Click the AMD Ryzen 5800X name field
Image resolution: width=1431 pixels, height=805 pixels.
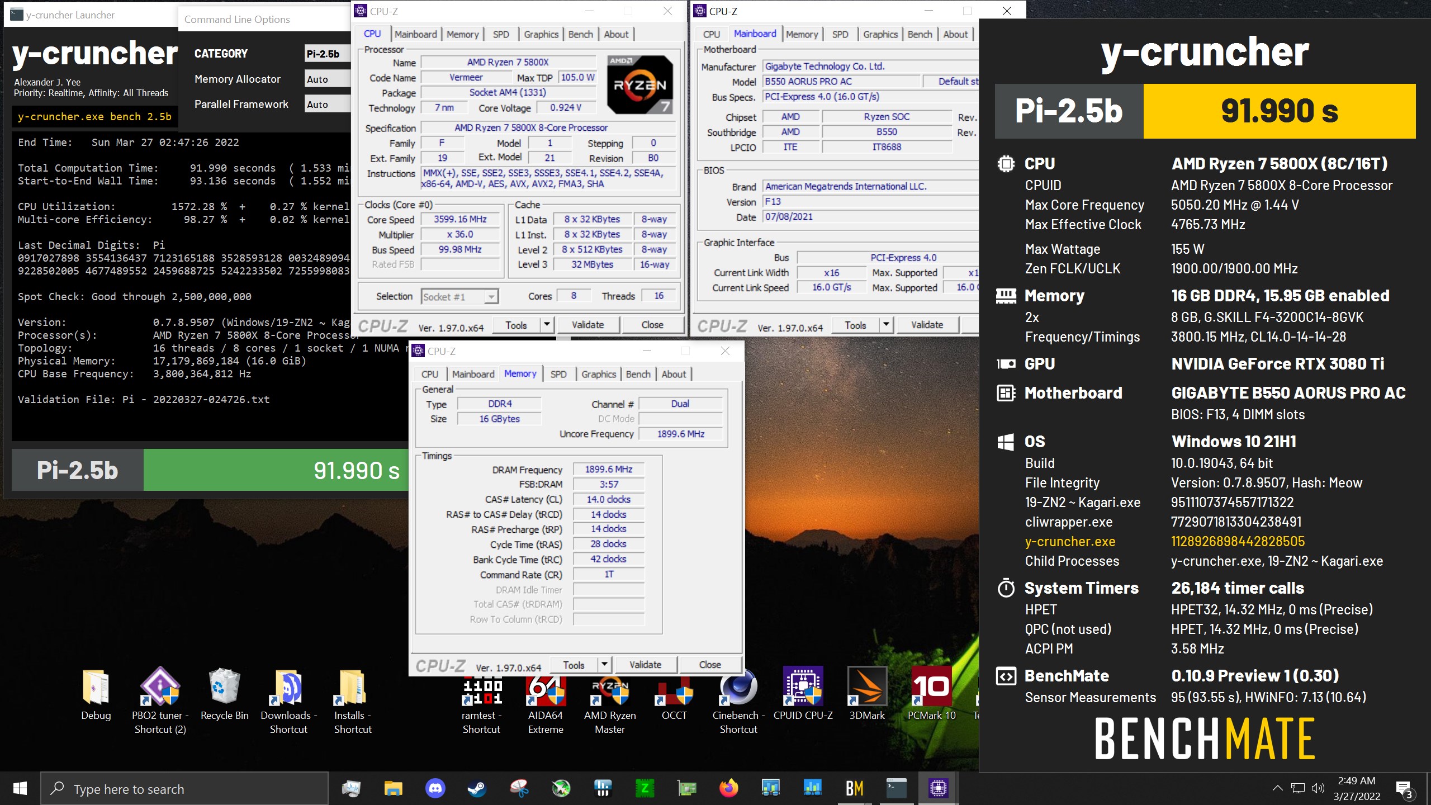(508, 62)
